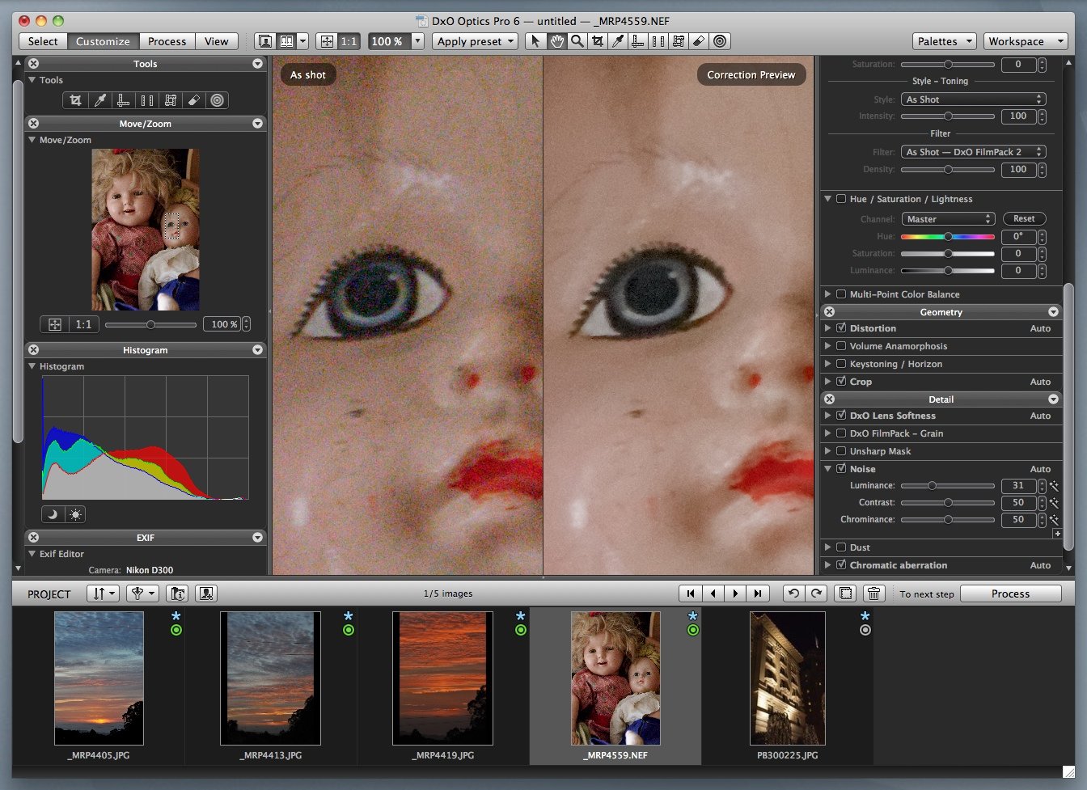1087x790 pixels.
Task: Select the PB300225.JPG thumbnail
Action: [787, 678]
